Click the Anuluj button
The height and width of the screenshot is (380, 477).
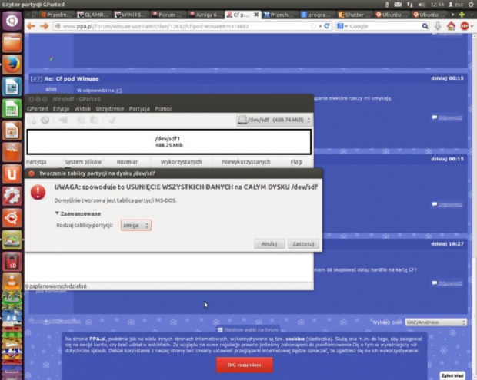[x=269, y=243]
